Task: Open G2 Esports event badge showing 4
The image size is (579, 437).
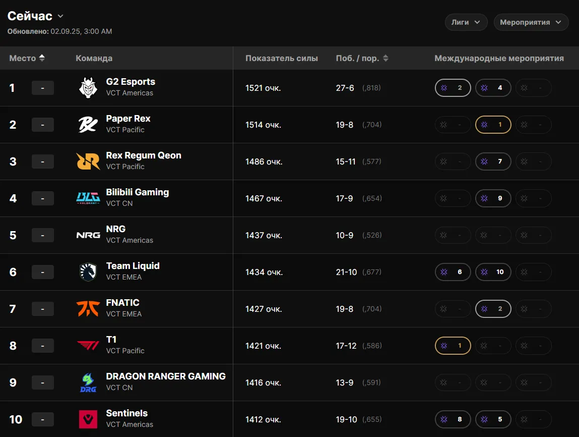Action: 493,88
